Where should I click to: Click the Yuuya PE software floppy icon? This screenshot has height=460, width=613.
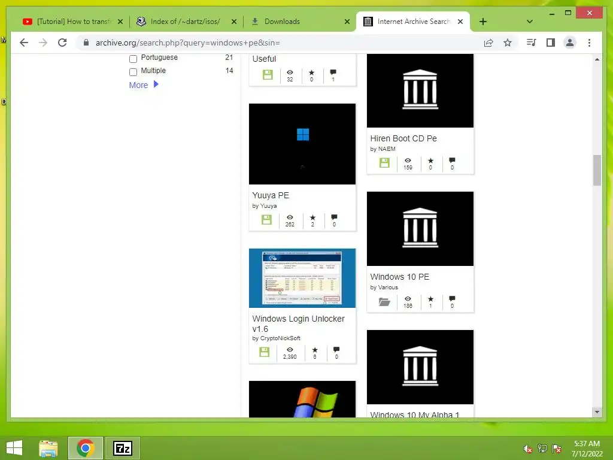(266, 220)
